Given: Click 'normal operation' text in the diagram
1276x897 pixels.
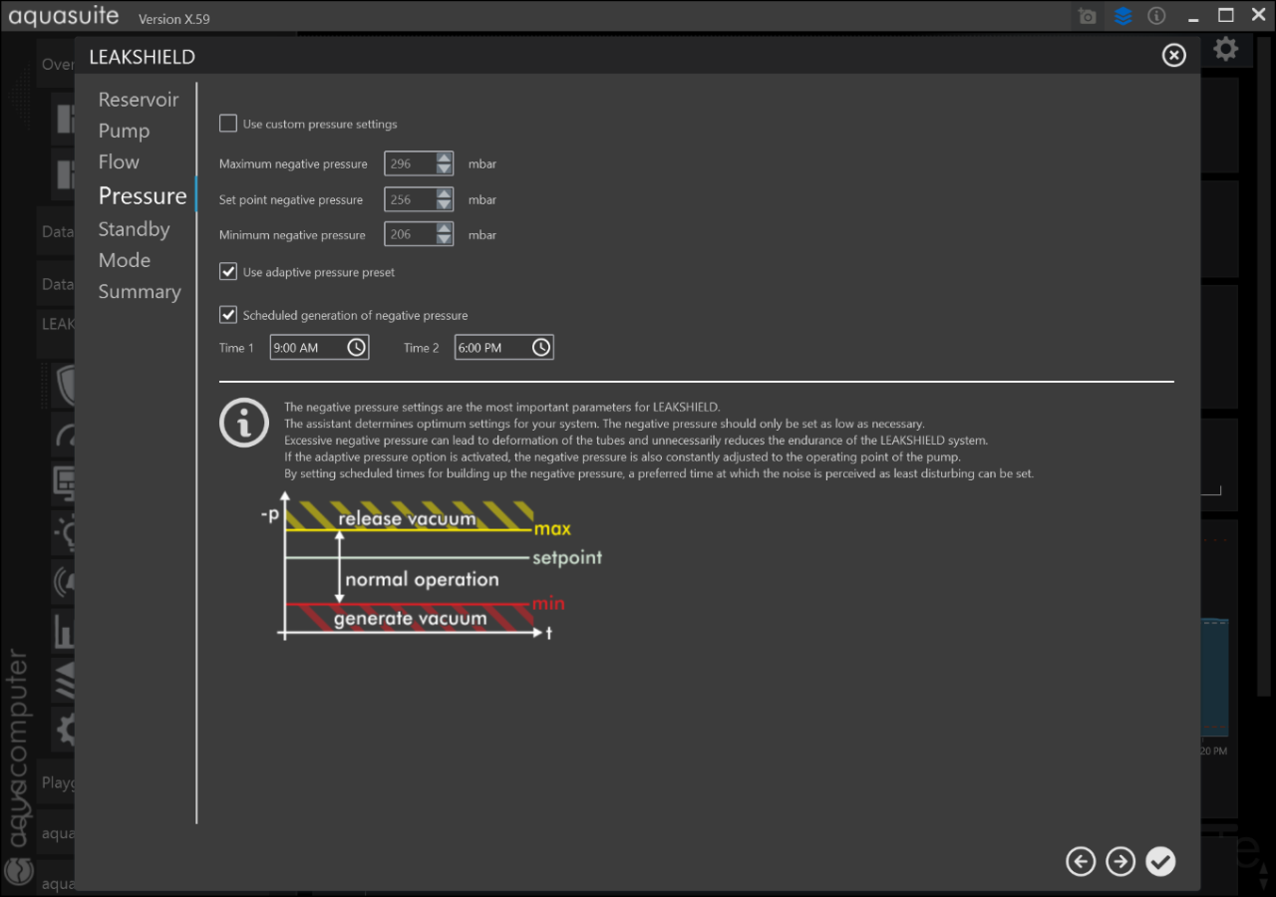Looking at the screenshot, I should tap(422, 579).
